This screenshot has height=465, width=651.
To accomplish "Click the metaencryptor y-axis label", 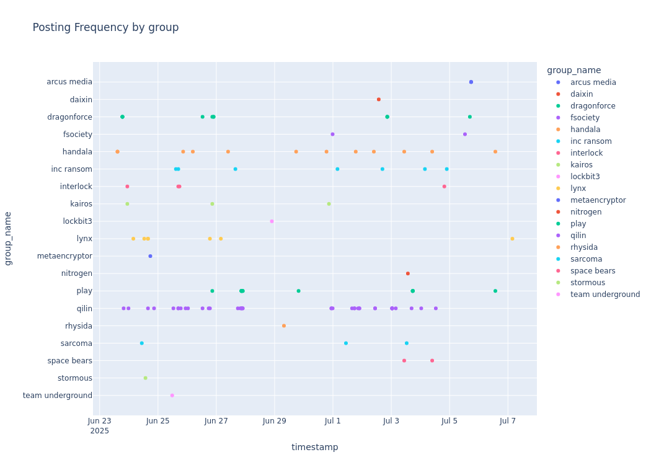I will (64, 256).
